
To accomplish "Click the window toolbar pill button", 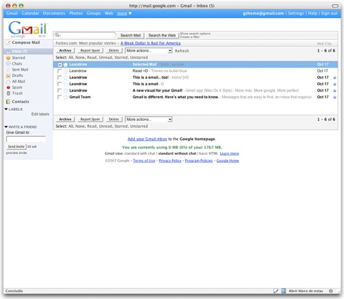I will click(x=335, y=5).
